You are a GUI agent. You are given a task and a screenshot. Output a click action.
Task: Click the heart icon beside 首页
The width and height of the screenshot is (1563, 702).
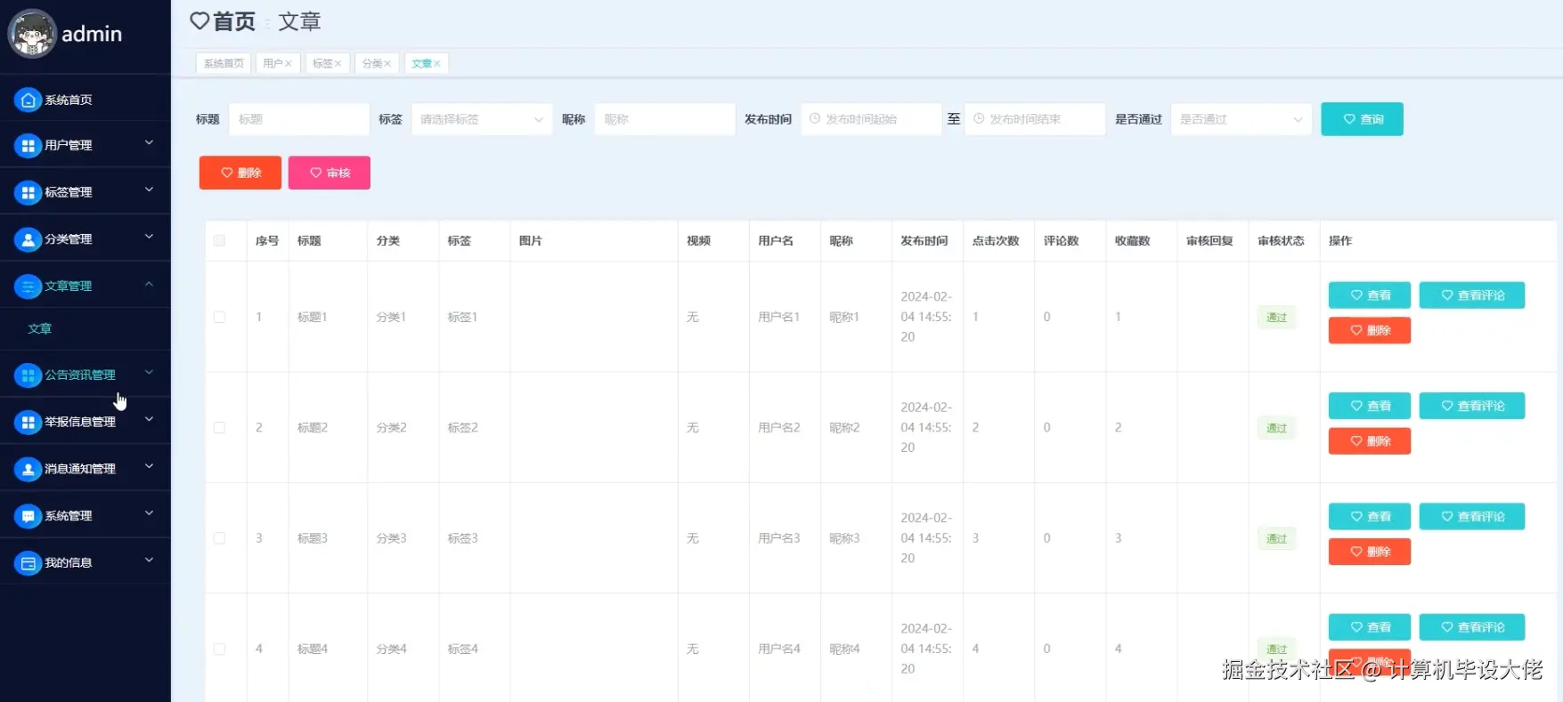tap(199, 21)
